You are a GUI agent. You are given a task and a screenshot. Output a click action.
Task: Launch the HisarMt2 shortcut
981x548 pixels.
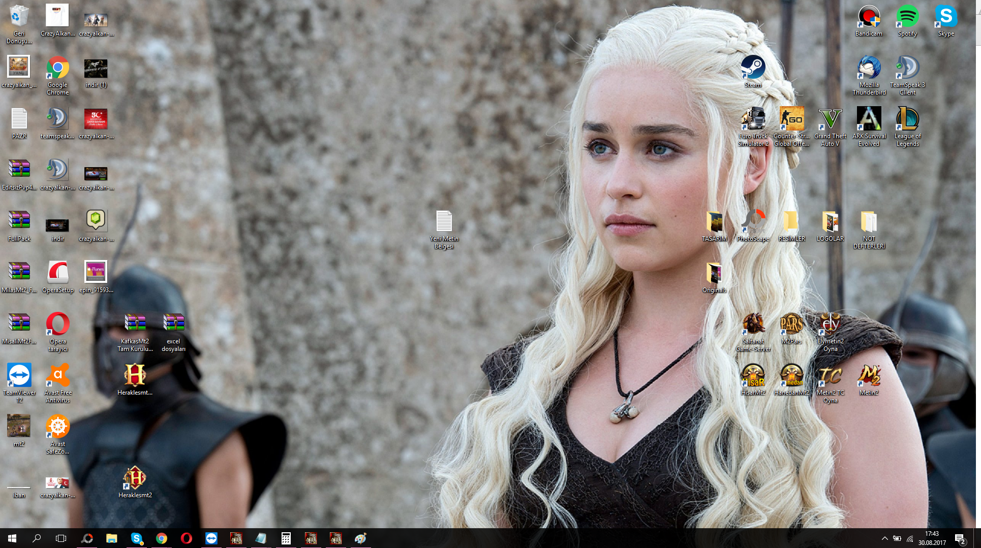tap(753, 380)
